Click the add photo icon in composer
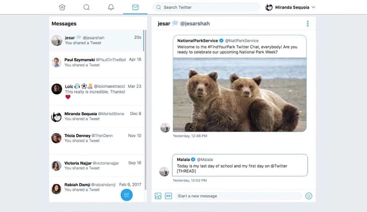The image size is (367, 212). [x=158, y=196]
